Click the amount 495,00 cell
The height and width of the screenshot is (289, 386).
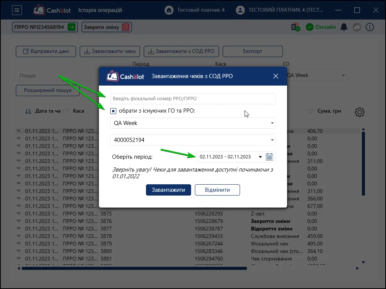click(x=315, y=244)
